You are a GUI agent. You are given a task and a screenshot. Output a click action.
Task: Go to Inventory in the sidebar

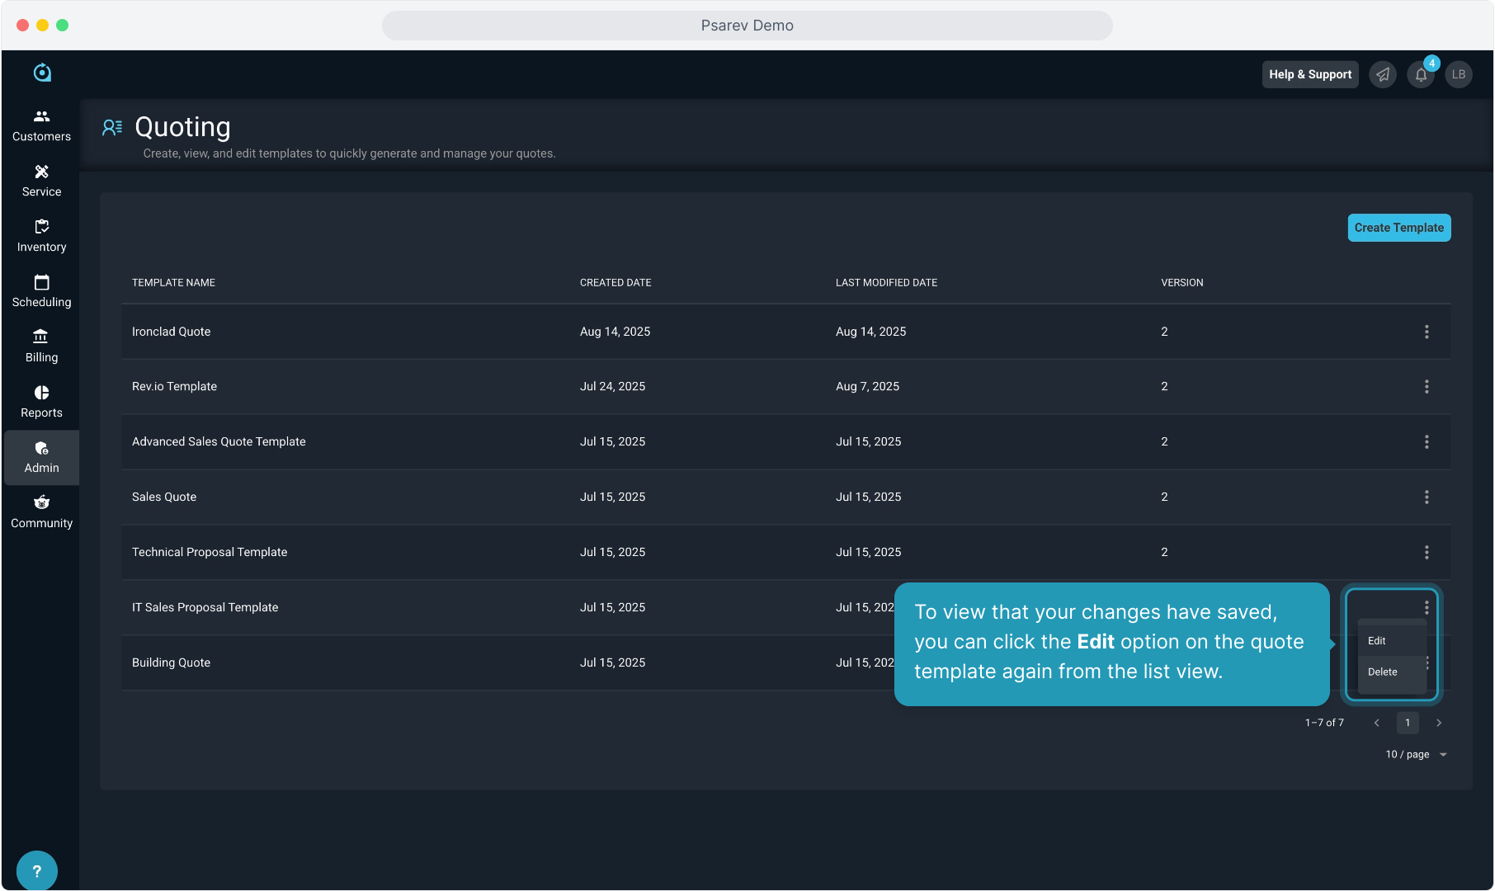pos(41,236)
